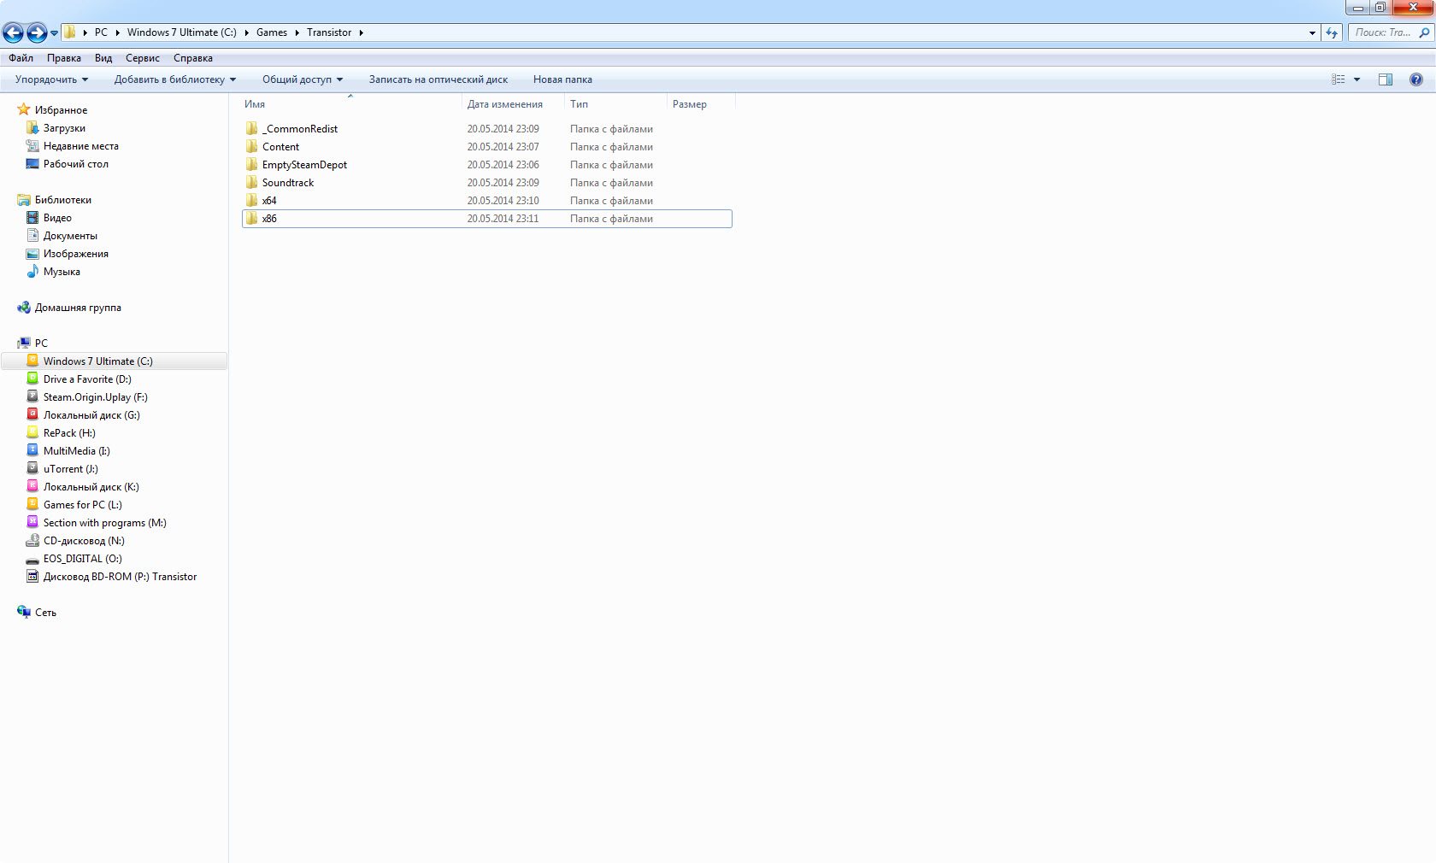Expand the Упорядочить dropdown

coord(51,79)
